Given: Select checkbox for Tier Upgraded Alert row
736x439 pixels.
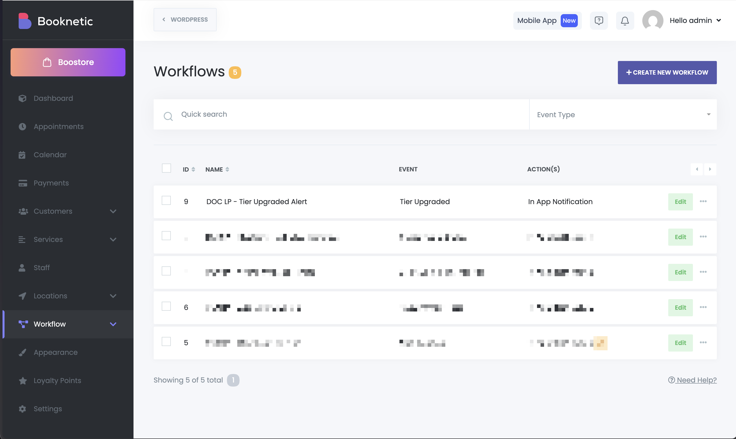Looking at the screenshot, I should pos(166,201).
